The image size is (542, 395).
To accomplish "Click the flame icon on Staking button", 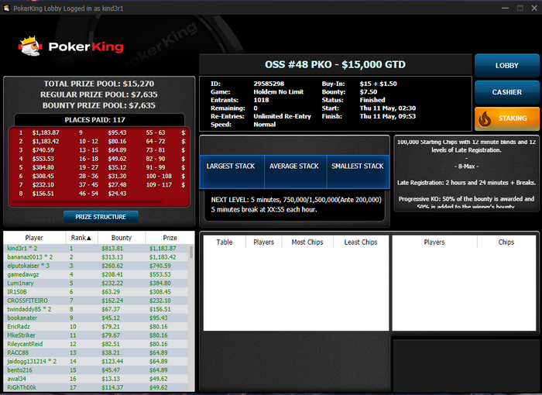I will (485, 119).
